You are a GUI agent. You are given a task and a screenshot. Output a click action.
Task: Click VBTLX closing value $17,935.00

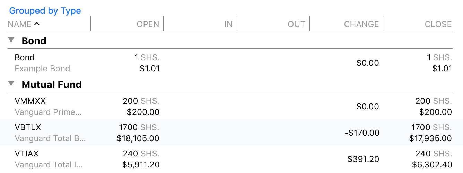click(x=430, y=139)
